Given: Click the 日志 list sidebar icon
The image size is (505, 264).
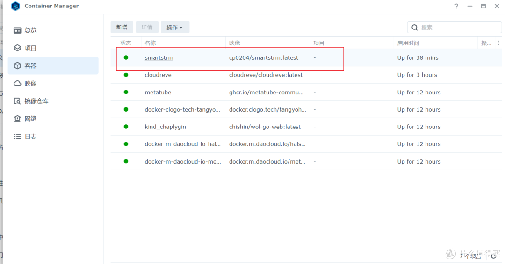Looking at the screenshot, I should (17, 136).
